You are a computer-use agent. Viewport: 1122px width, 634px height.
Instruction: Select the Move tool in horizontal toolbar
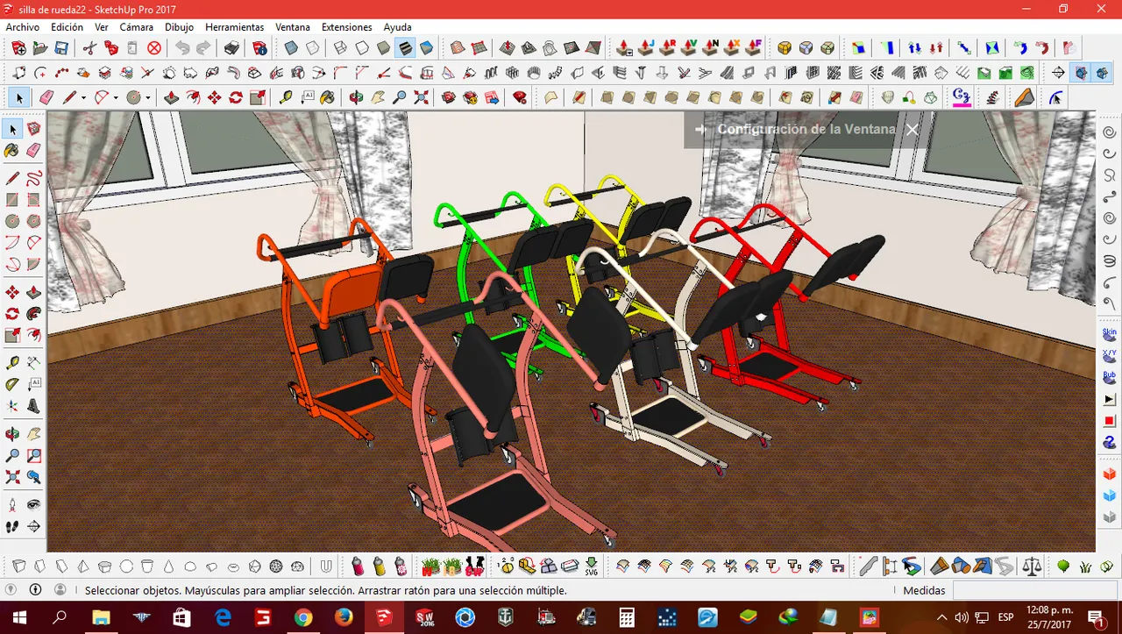click(x=215, y=97)
